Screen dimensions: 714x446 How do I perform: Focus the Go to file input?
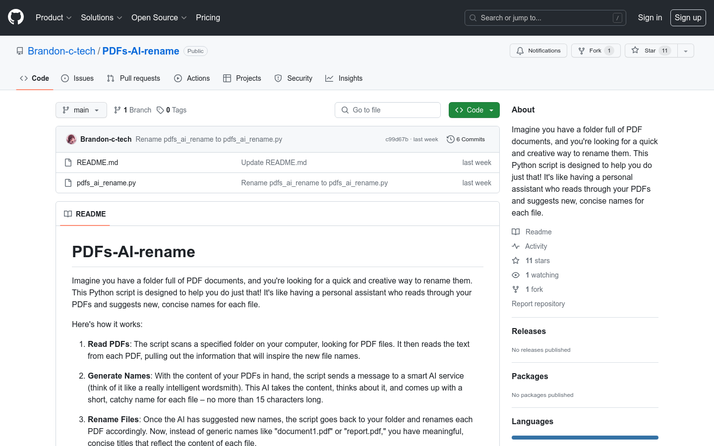[388, 110]
